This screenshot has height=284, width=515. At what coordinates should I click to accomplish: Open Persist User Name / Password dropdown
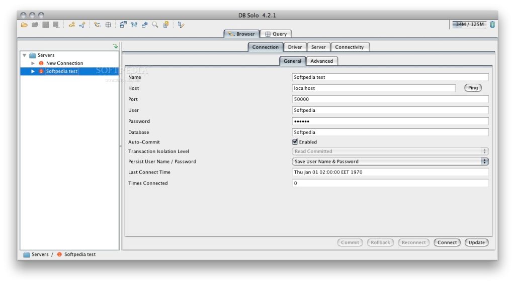(x=390, y=162)
